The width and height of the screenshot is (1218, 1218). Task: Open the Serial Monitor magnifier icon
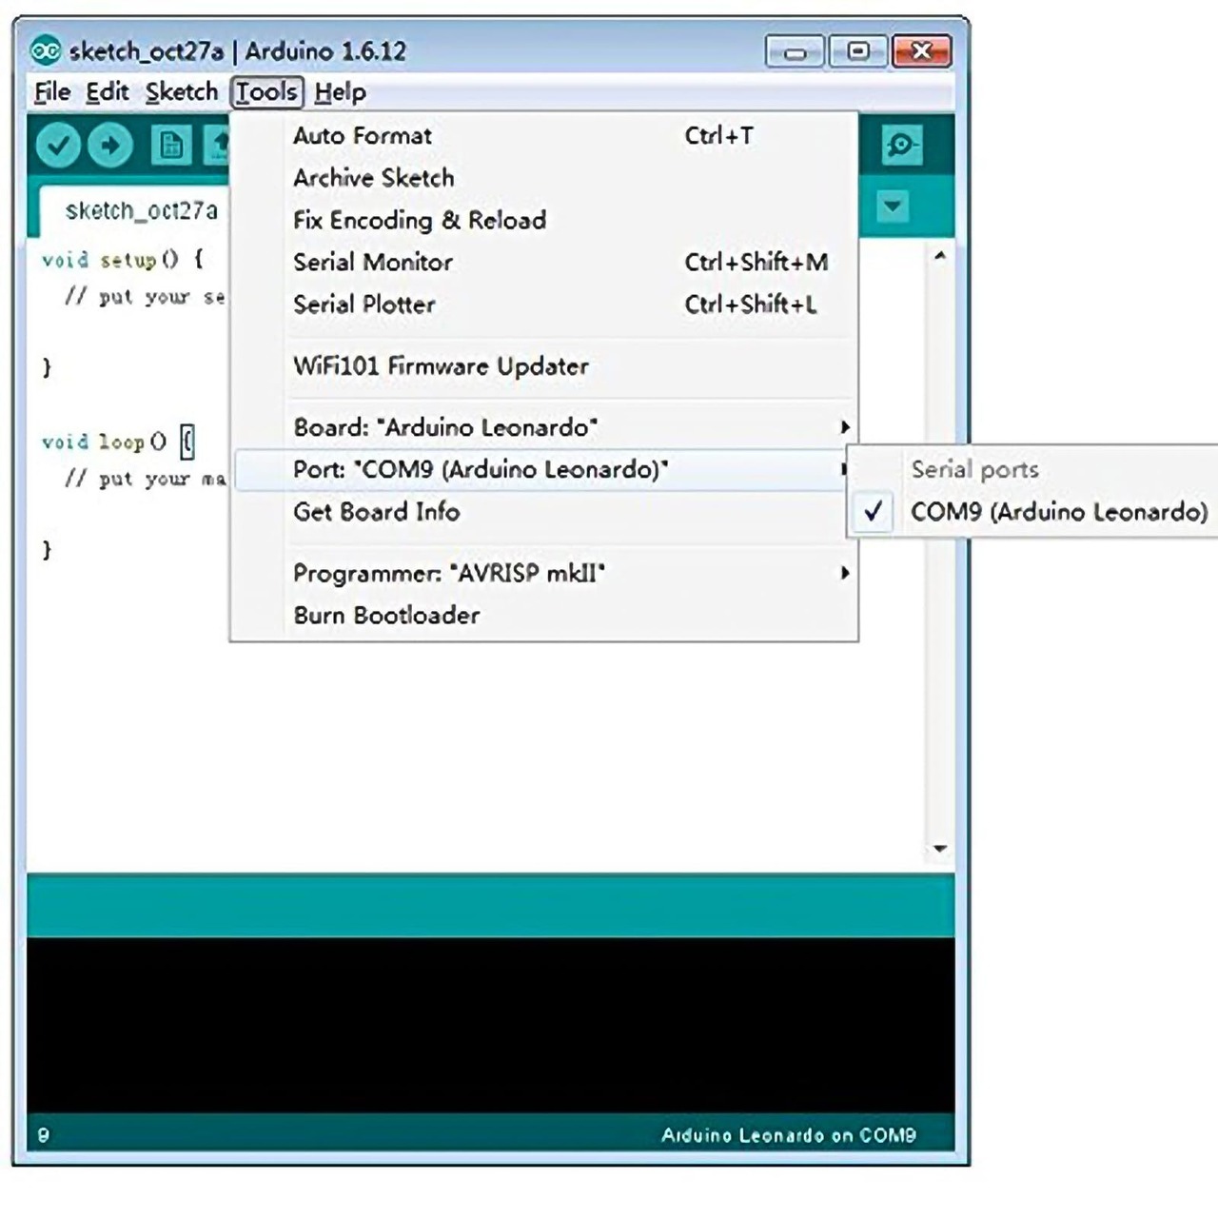[x=901, y=146]
